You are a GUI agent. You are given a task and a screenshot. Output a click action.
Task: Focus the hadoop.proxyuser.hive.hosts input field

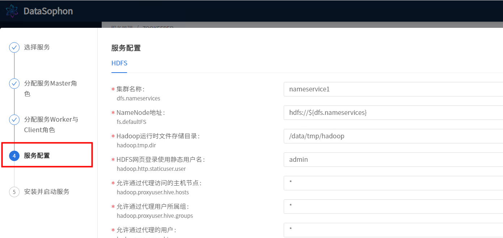click(x=393, y=183)
